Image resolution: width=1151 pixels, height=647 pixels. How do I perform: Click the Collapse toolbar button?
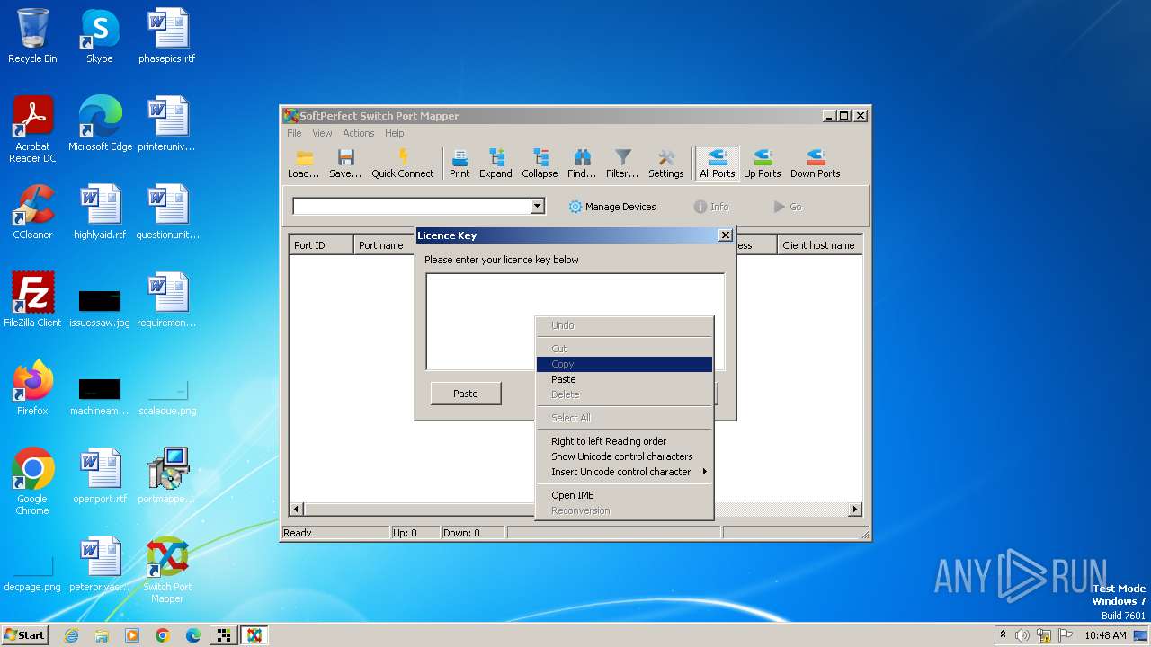click(540, 164)
